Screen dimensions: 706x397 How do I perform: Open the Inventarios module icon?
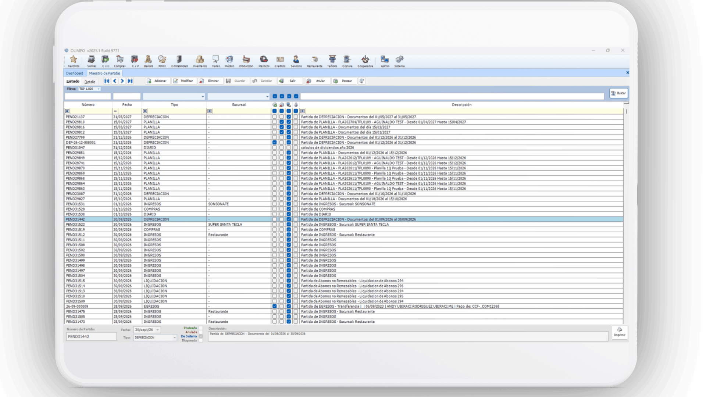200,61
